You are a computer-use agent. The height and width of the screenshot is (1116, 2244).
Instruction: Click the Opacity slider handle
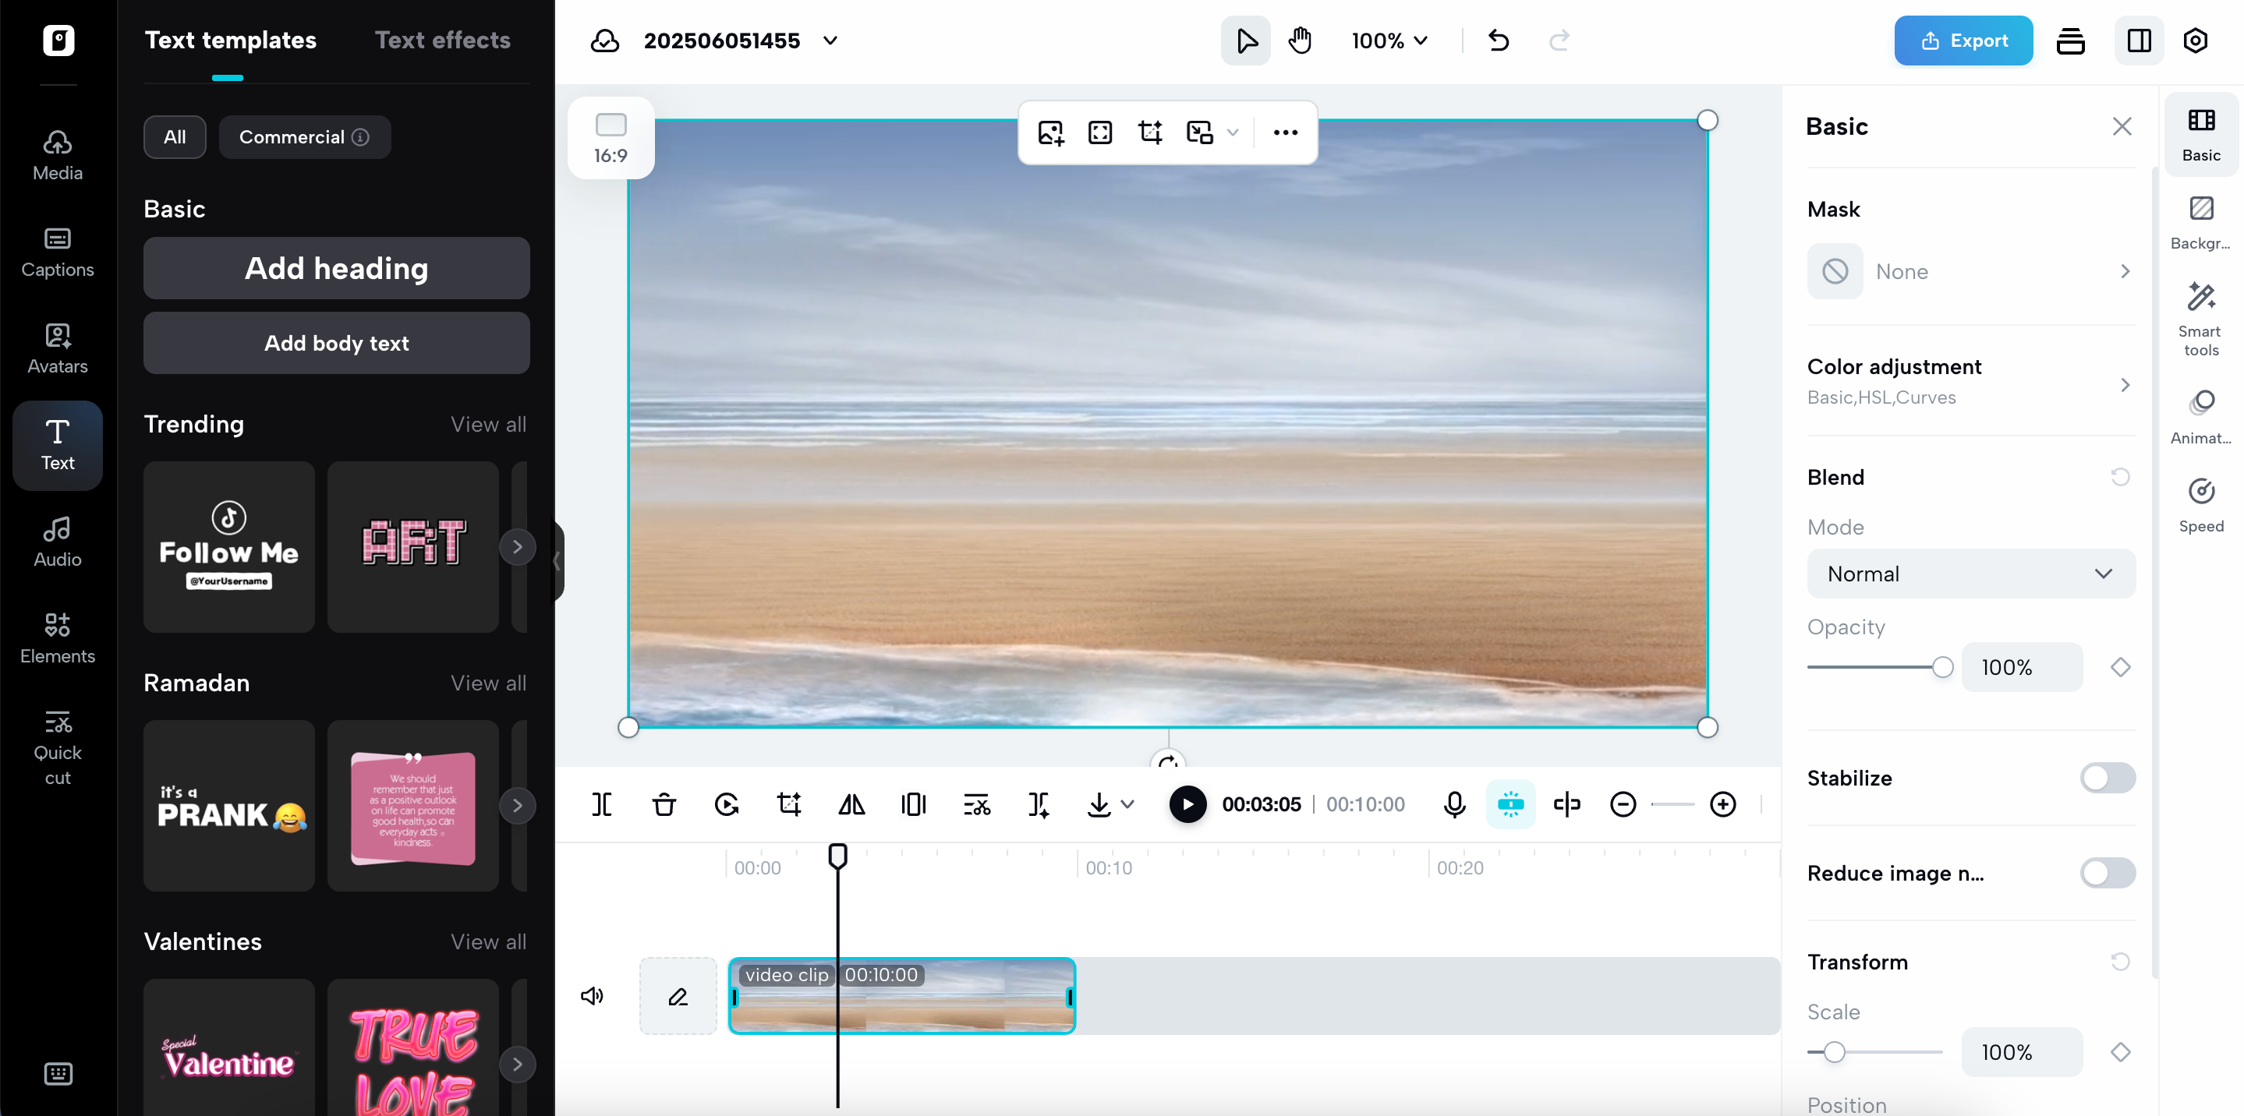pos(1941,668)
